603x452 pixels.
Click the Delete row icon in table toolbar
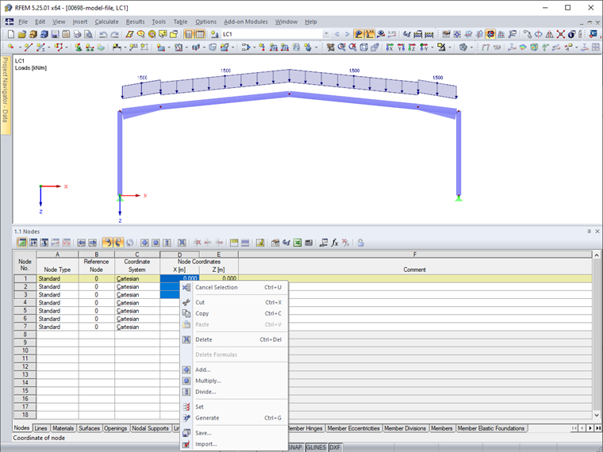click(198, 243)
